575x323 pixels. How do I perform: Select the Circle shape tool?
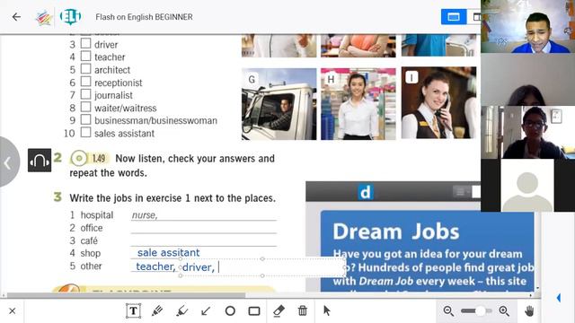click(230, 311)
